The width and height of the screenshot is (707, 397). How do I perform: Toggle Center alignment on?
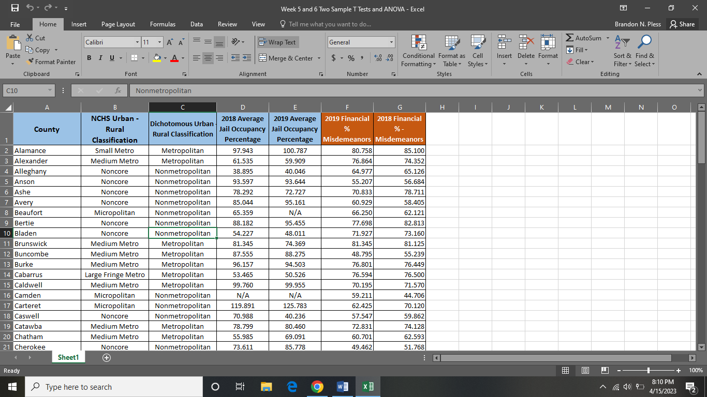[208, 58]
